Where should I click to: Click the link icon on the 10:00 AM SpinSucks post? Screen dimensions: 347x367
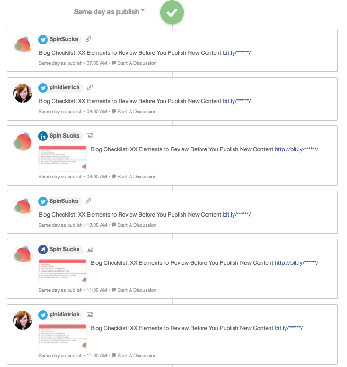point(88,201)
